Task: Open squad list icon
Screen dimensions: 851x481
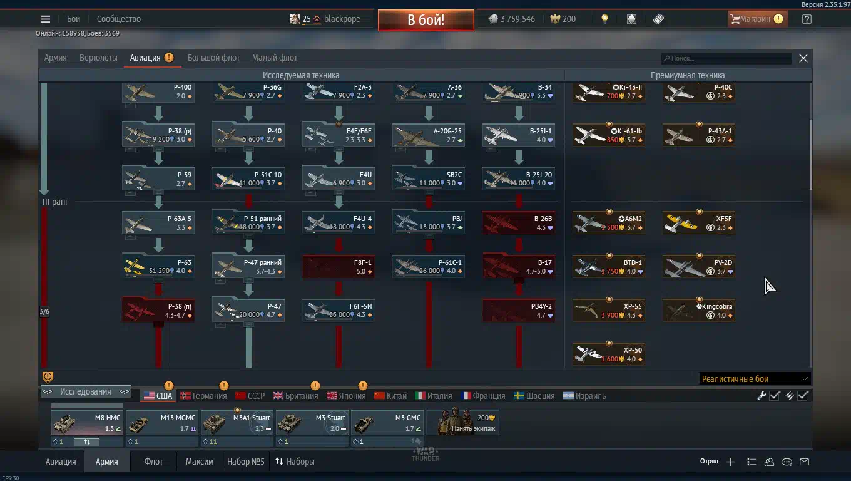Action: (752, 462)
